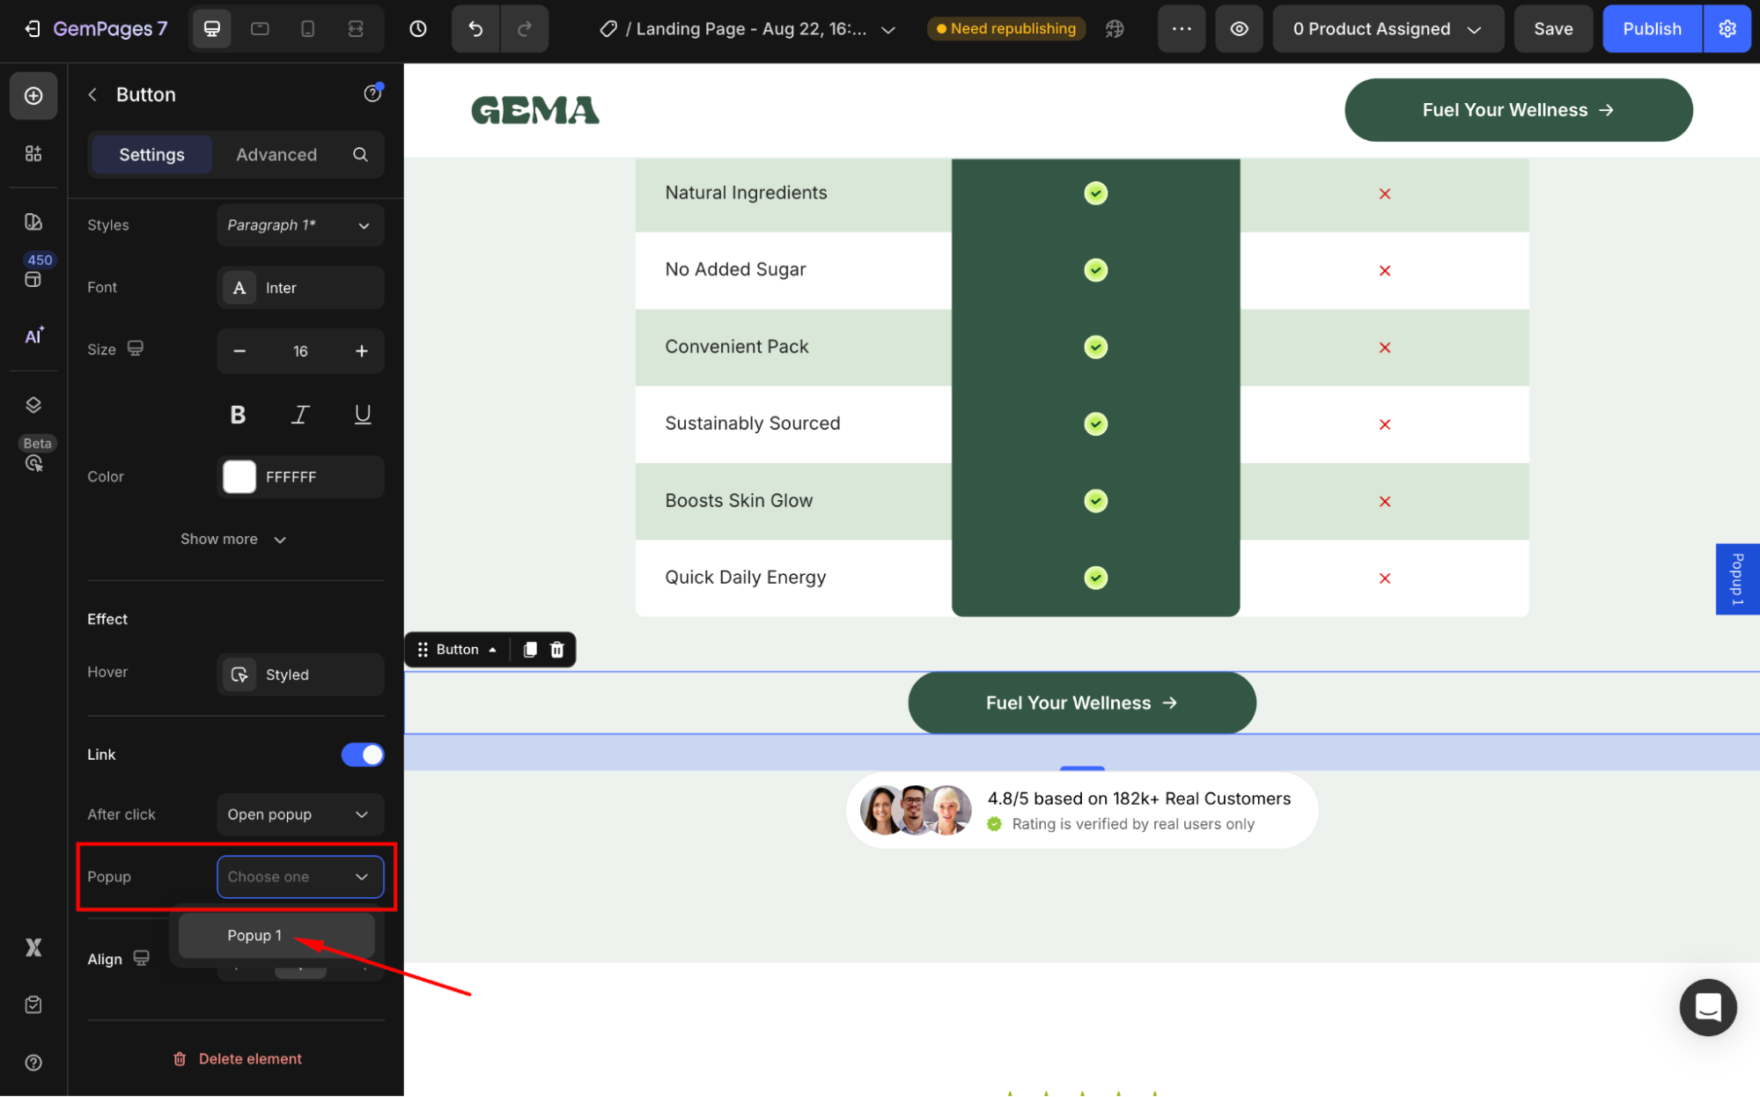
Task: Toggle the Link switch off
Action: [x=363, y=755]
